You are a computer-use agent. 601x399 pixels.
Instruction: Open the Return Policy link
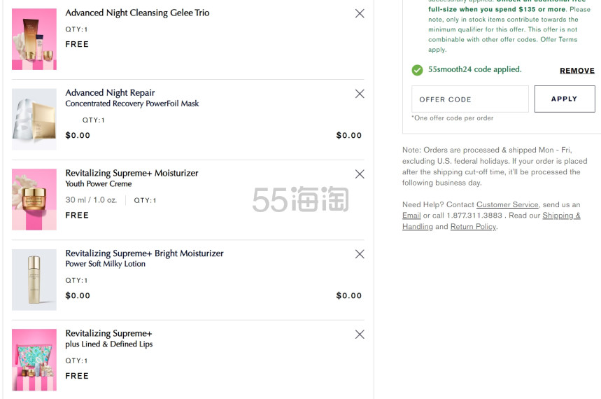[x=474, y=227]
